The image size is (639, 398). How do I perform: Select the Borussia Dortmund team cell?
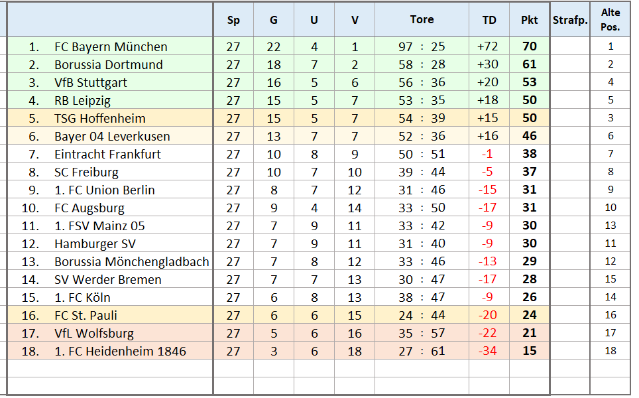click(x=108, y=64)
